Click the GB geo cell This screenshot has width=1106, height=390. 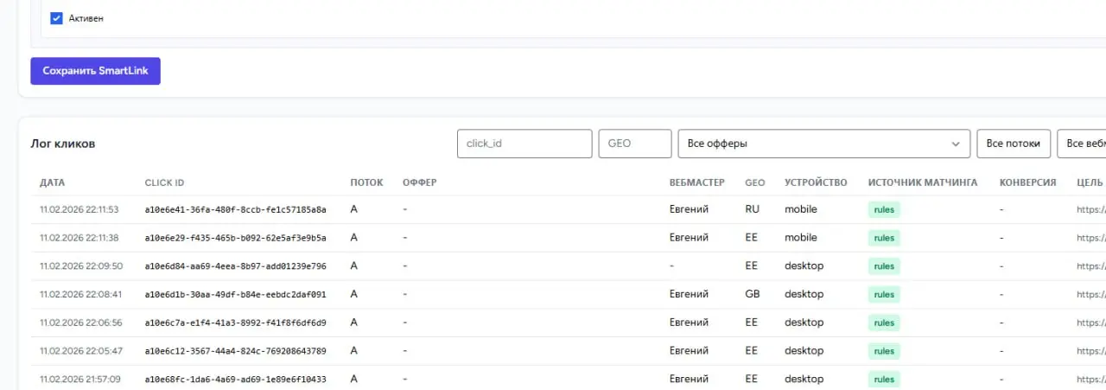(753, 294)
